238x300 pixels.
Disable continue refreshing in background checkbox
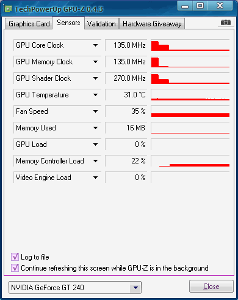(x=15, y=268)
